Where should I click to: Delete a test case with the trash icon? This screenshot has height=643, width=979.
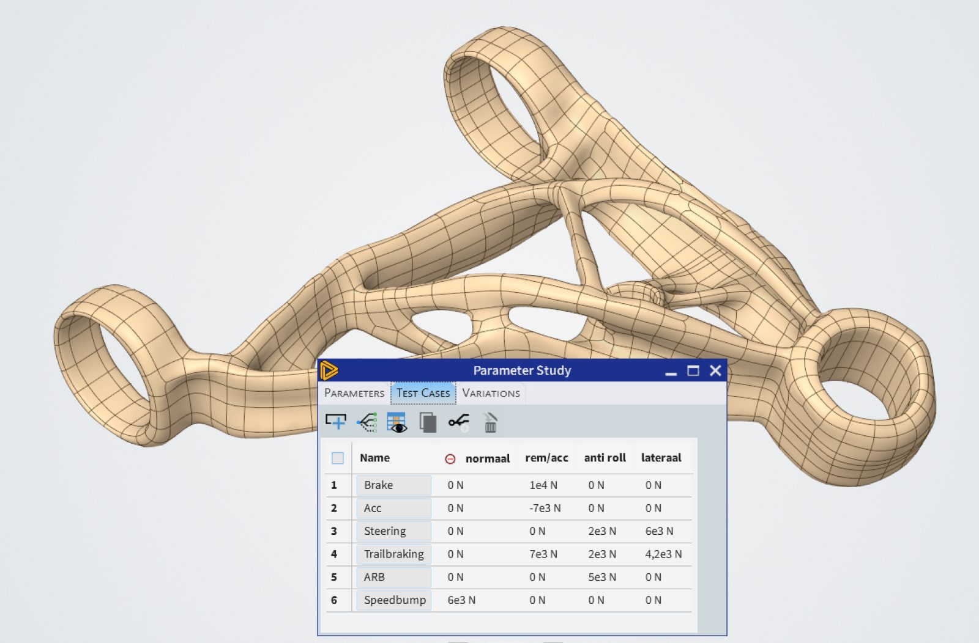pos(489,421)
